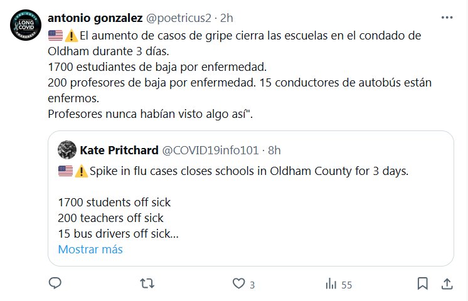
Task: Open the quoted tweet about Oldham County
Action: [x=251, y=188]
